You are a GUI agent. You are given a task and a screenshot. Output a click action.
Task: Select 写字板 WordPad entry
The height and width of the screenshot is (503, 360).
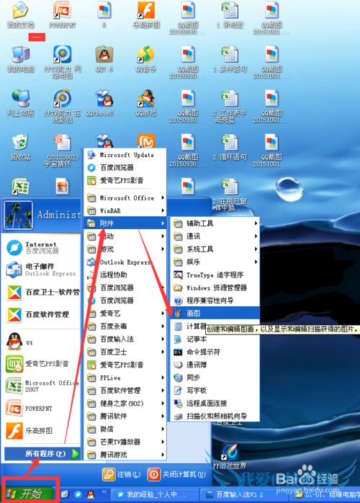215,391
